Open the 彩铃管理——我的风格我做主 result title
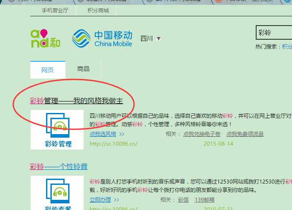Viewport: 292px width, 210px height. (x=77, y=101)
